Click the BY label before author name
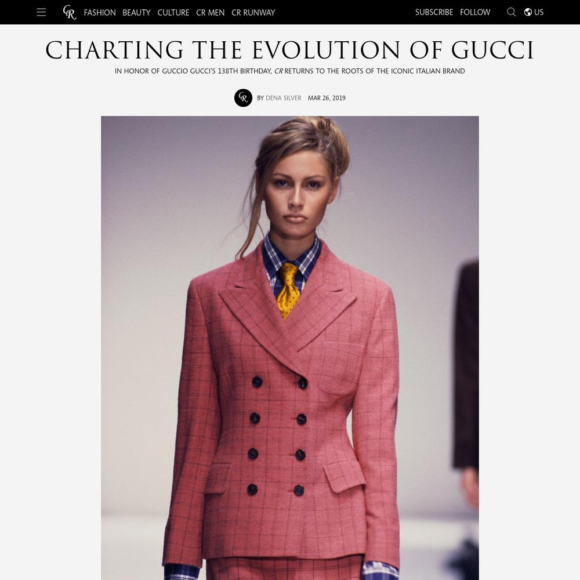Viewport: 580px width, 580px height. [x=260, y=98]
